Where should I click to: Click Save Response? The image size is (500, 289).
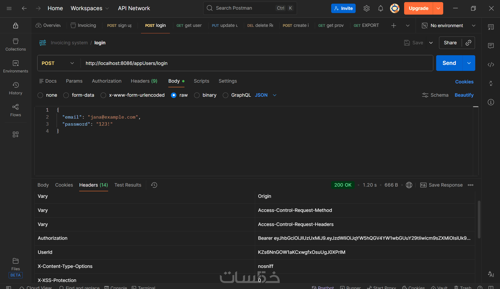441,185
